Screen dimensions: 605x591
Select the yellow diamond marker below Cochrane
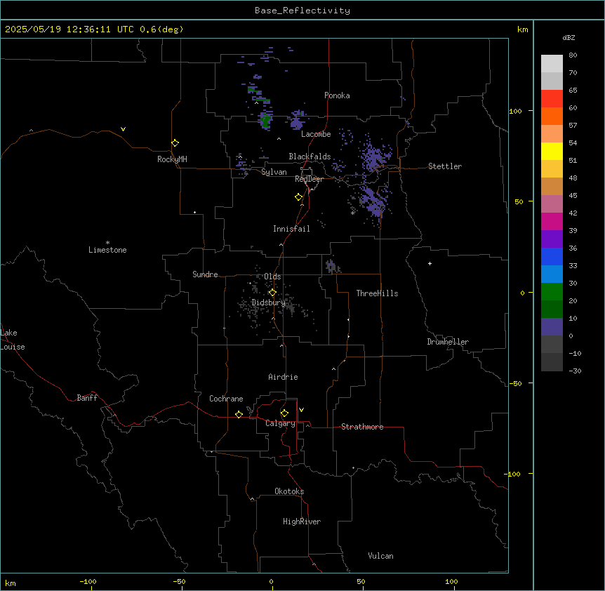tap(239, 414)
